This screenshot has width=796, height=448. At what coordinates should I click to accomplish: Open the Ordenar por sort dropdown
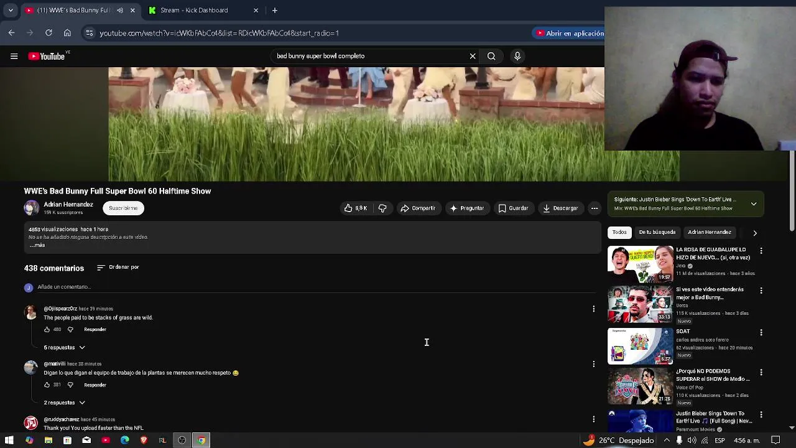point(118,268)
